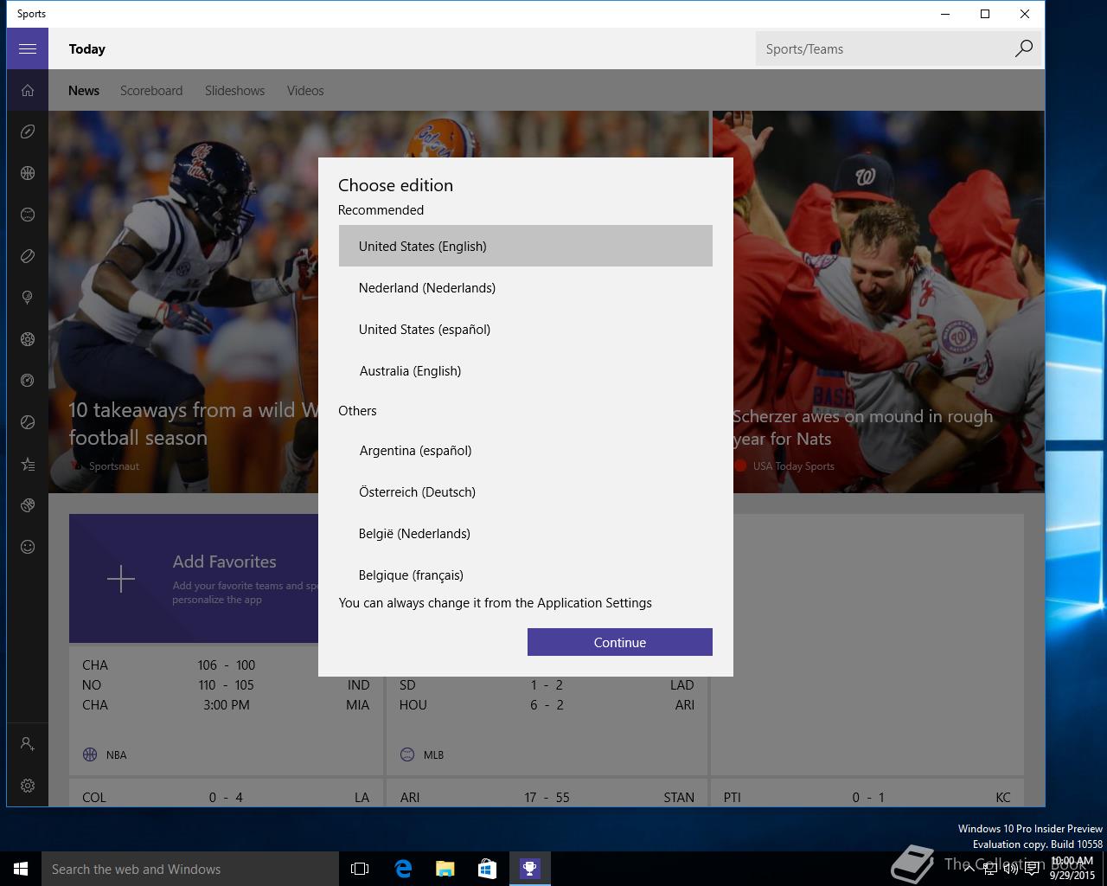Screen dimensions: 1107x886
Task: Open the soccer ball section icon
Action: point(28,339)
